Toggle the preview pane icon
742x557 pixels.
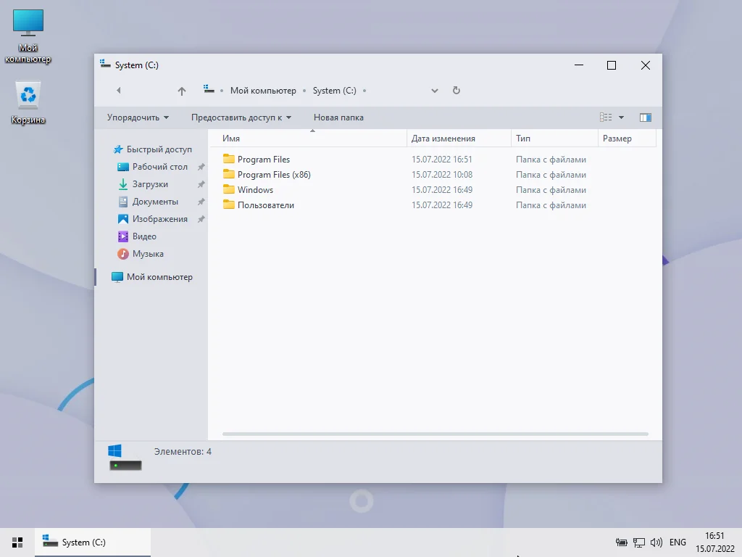[x=646, y=117]
